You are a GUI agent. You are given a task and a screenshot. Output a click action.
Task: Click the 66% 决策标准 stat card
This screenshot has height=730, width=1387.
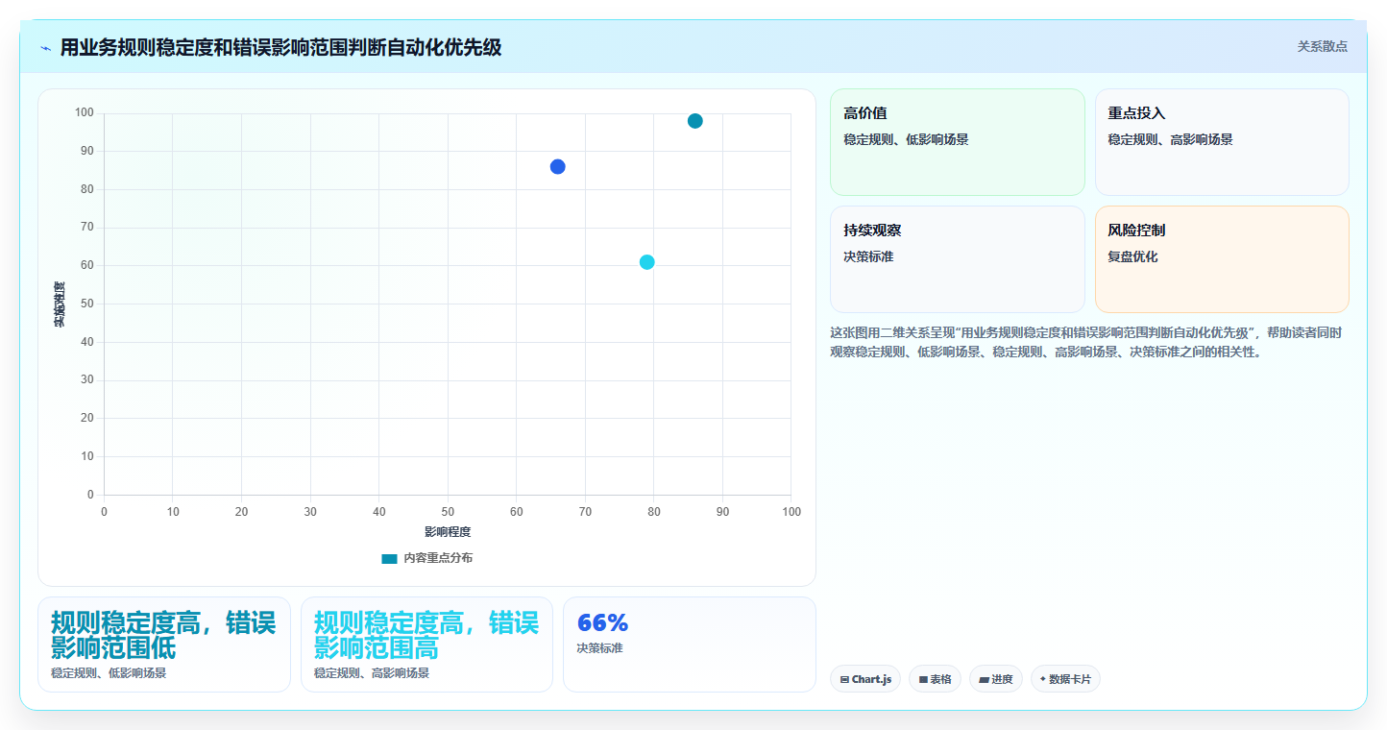pyautogui.click(x=689, y=645)
